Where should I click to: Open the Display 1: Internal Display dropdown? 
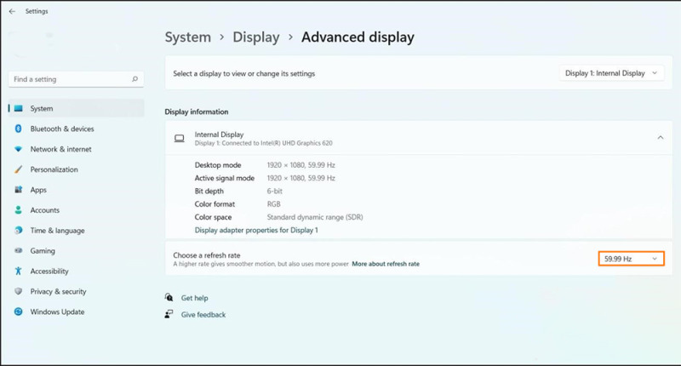pyautogui.click(x=611, y=73)
